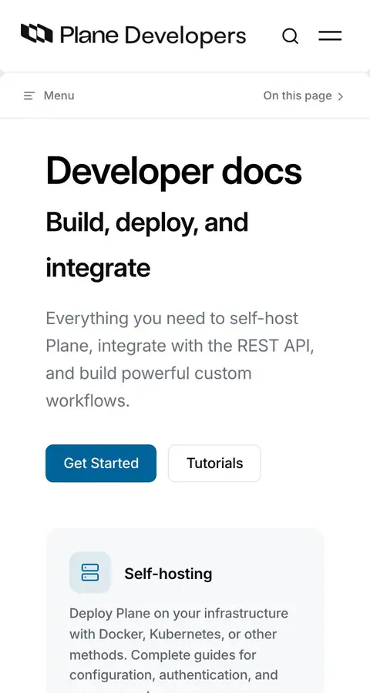Open the sidebar Menu toggle
The height and width of the screenshot is (693, 370).
49,95
